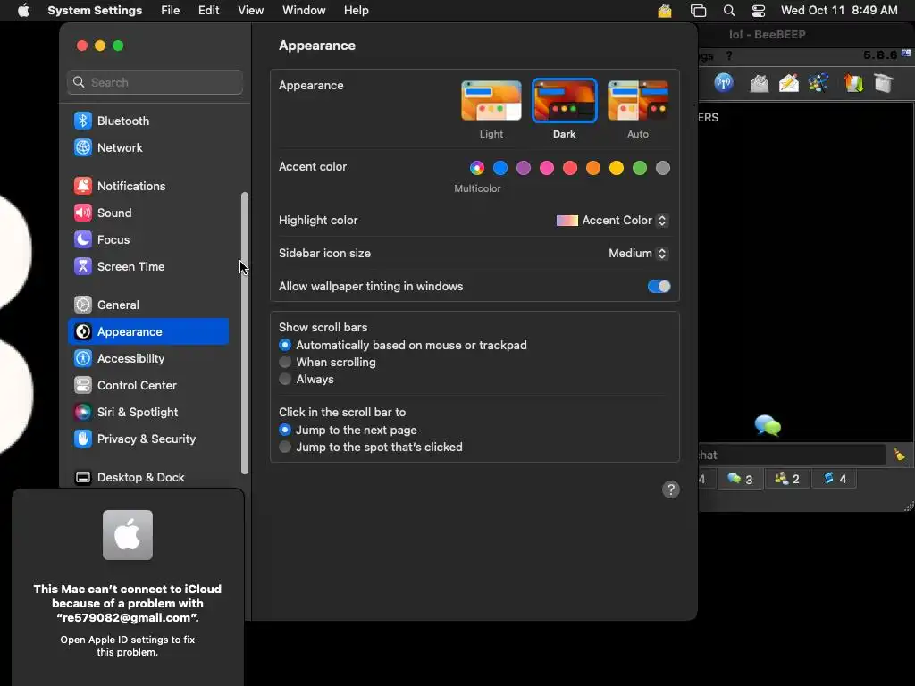This screenshot has width=915, height=686.
Task: Select Jump to the next page option
Action: [x=285, y=430]
